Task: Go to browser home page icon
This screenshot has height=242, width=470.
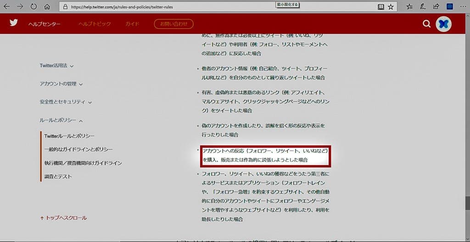Action: pos(47,7)
